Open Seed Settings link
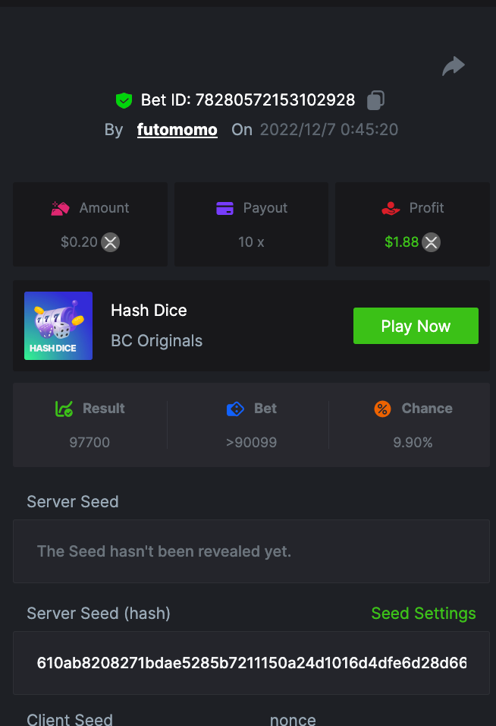Viewport: 496px width, 726px height. pos(423,614)
